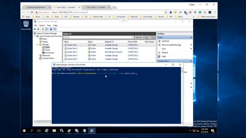The width and height of the screenshot is (246, 138).
Task: Open the Apps shortcut in bookmarks bar
Action: [x=26, y=16]
